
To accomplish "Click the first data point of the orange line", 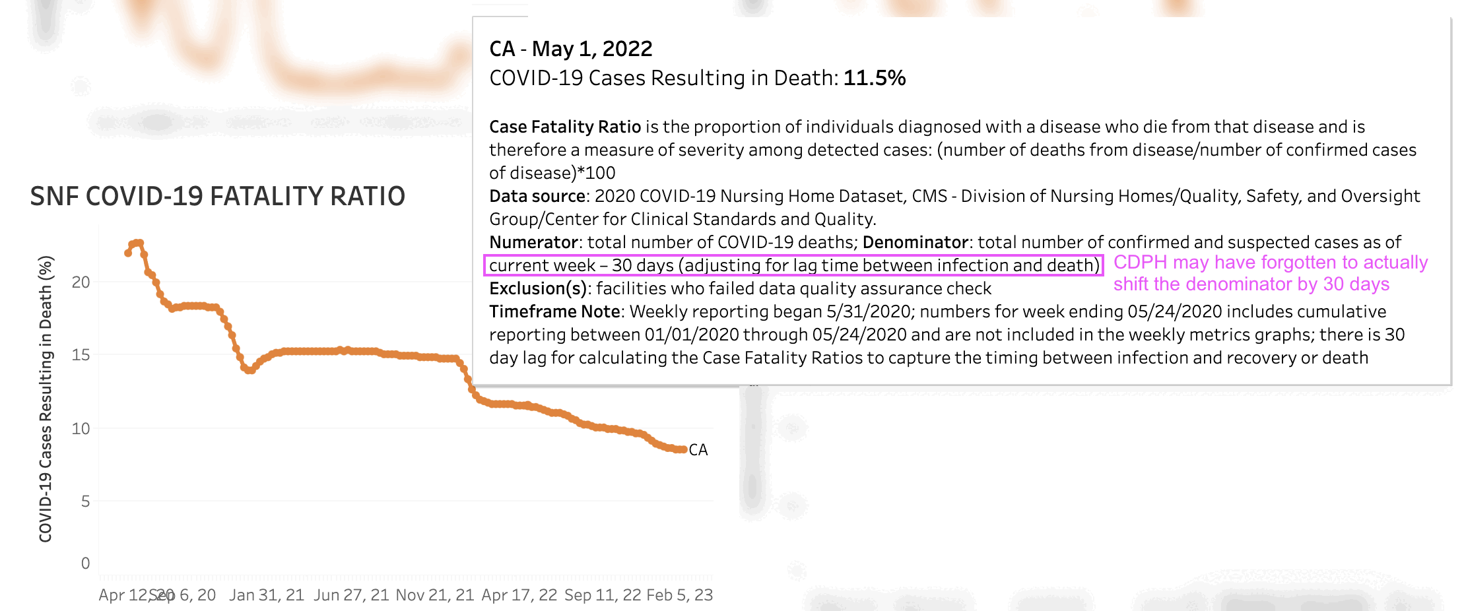I will [128, 253].
